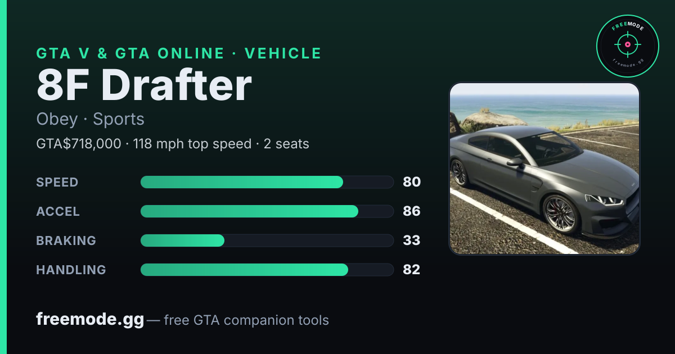Click the handling value 82
675x354 pixels.
pyautogui.click(x=412, y=270)
